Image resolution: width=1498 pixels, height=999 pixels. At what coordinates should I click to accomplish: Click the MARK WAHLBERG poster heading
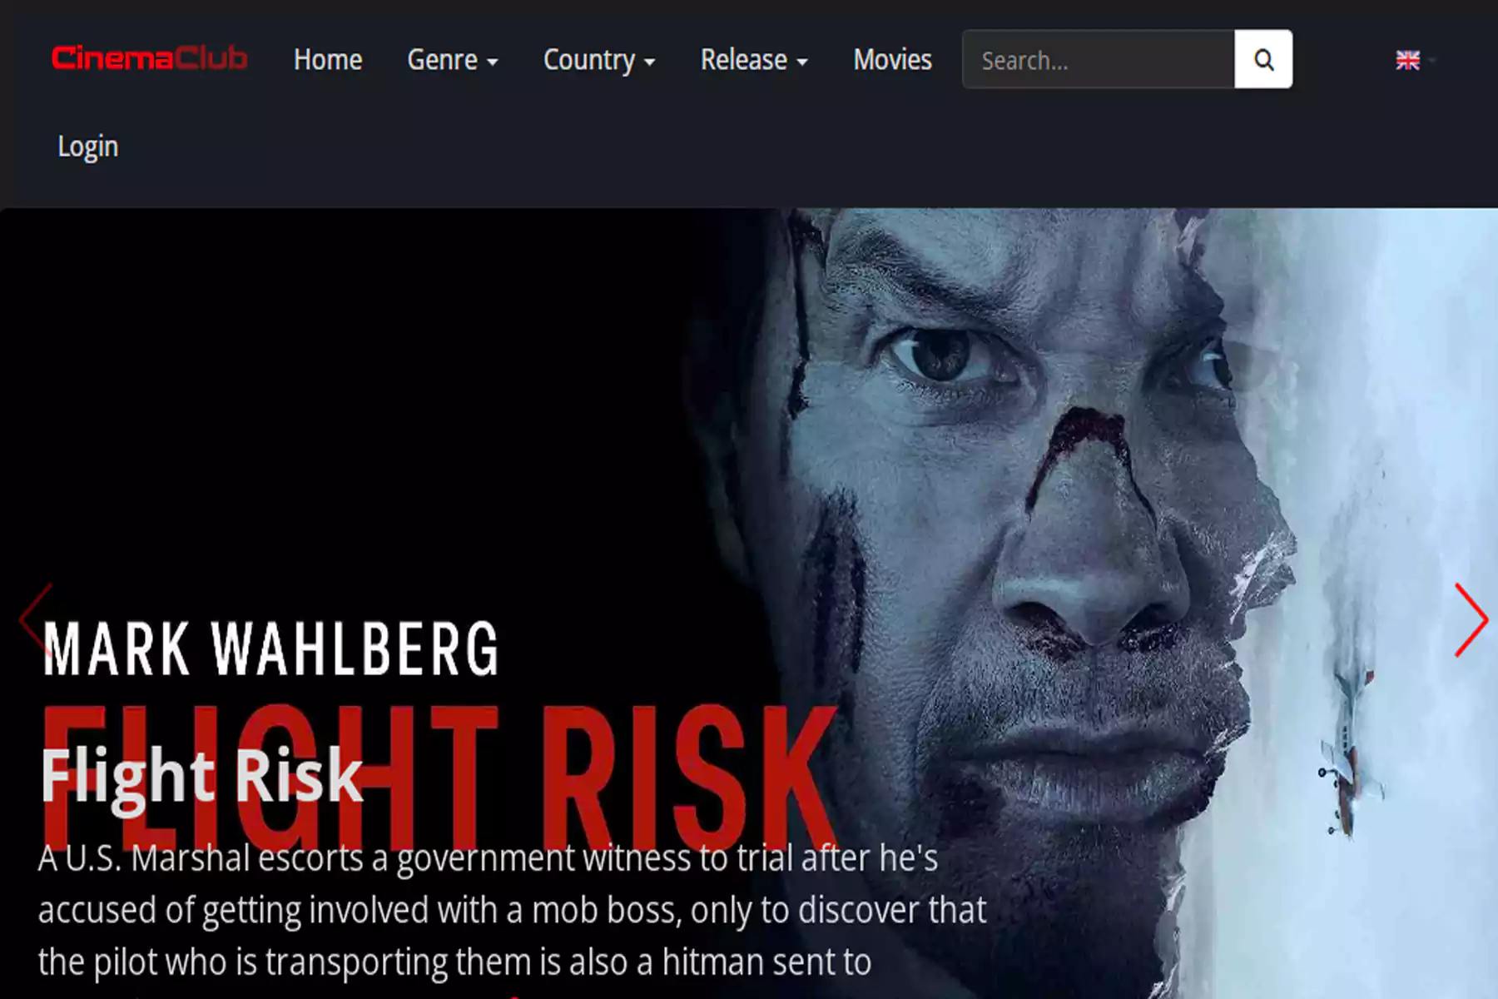click(270, 649)
